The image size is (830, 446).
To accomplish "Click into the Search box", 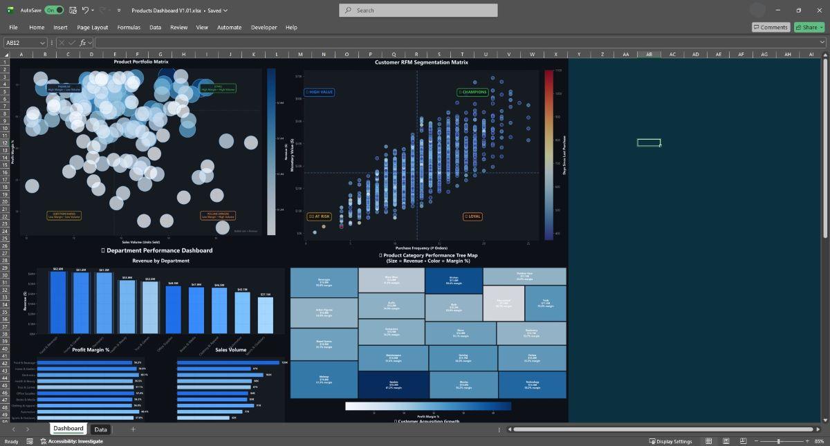I will click(x=418, y=10).
